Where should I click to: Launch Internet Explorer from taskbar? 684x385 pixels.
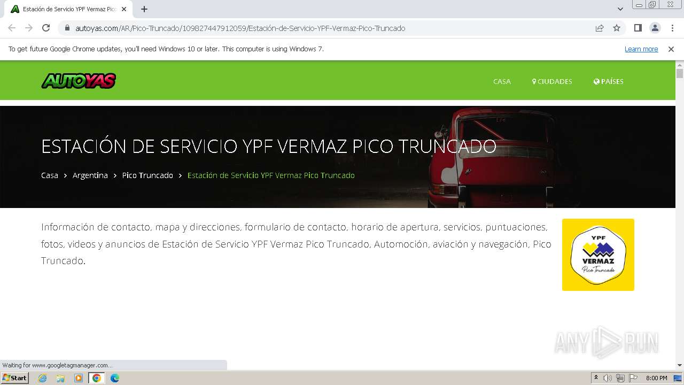tap(43, 378)
